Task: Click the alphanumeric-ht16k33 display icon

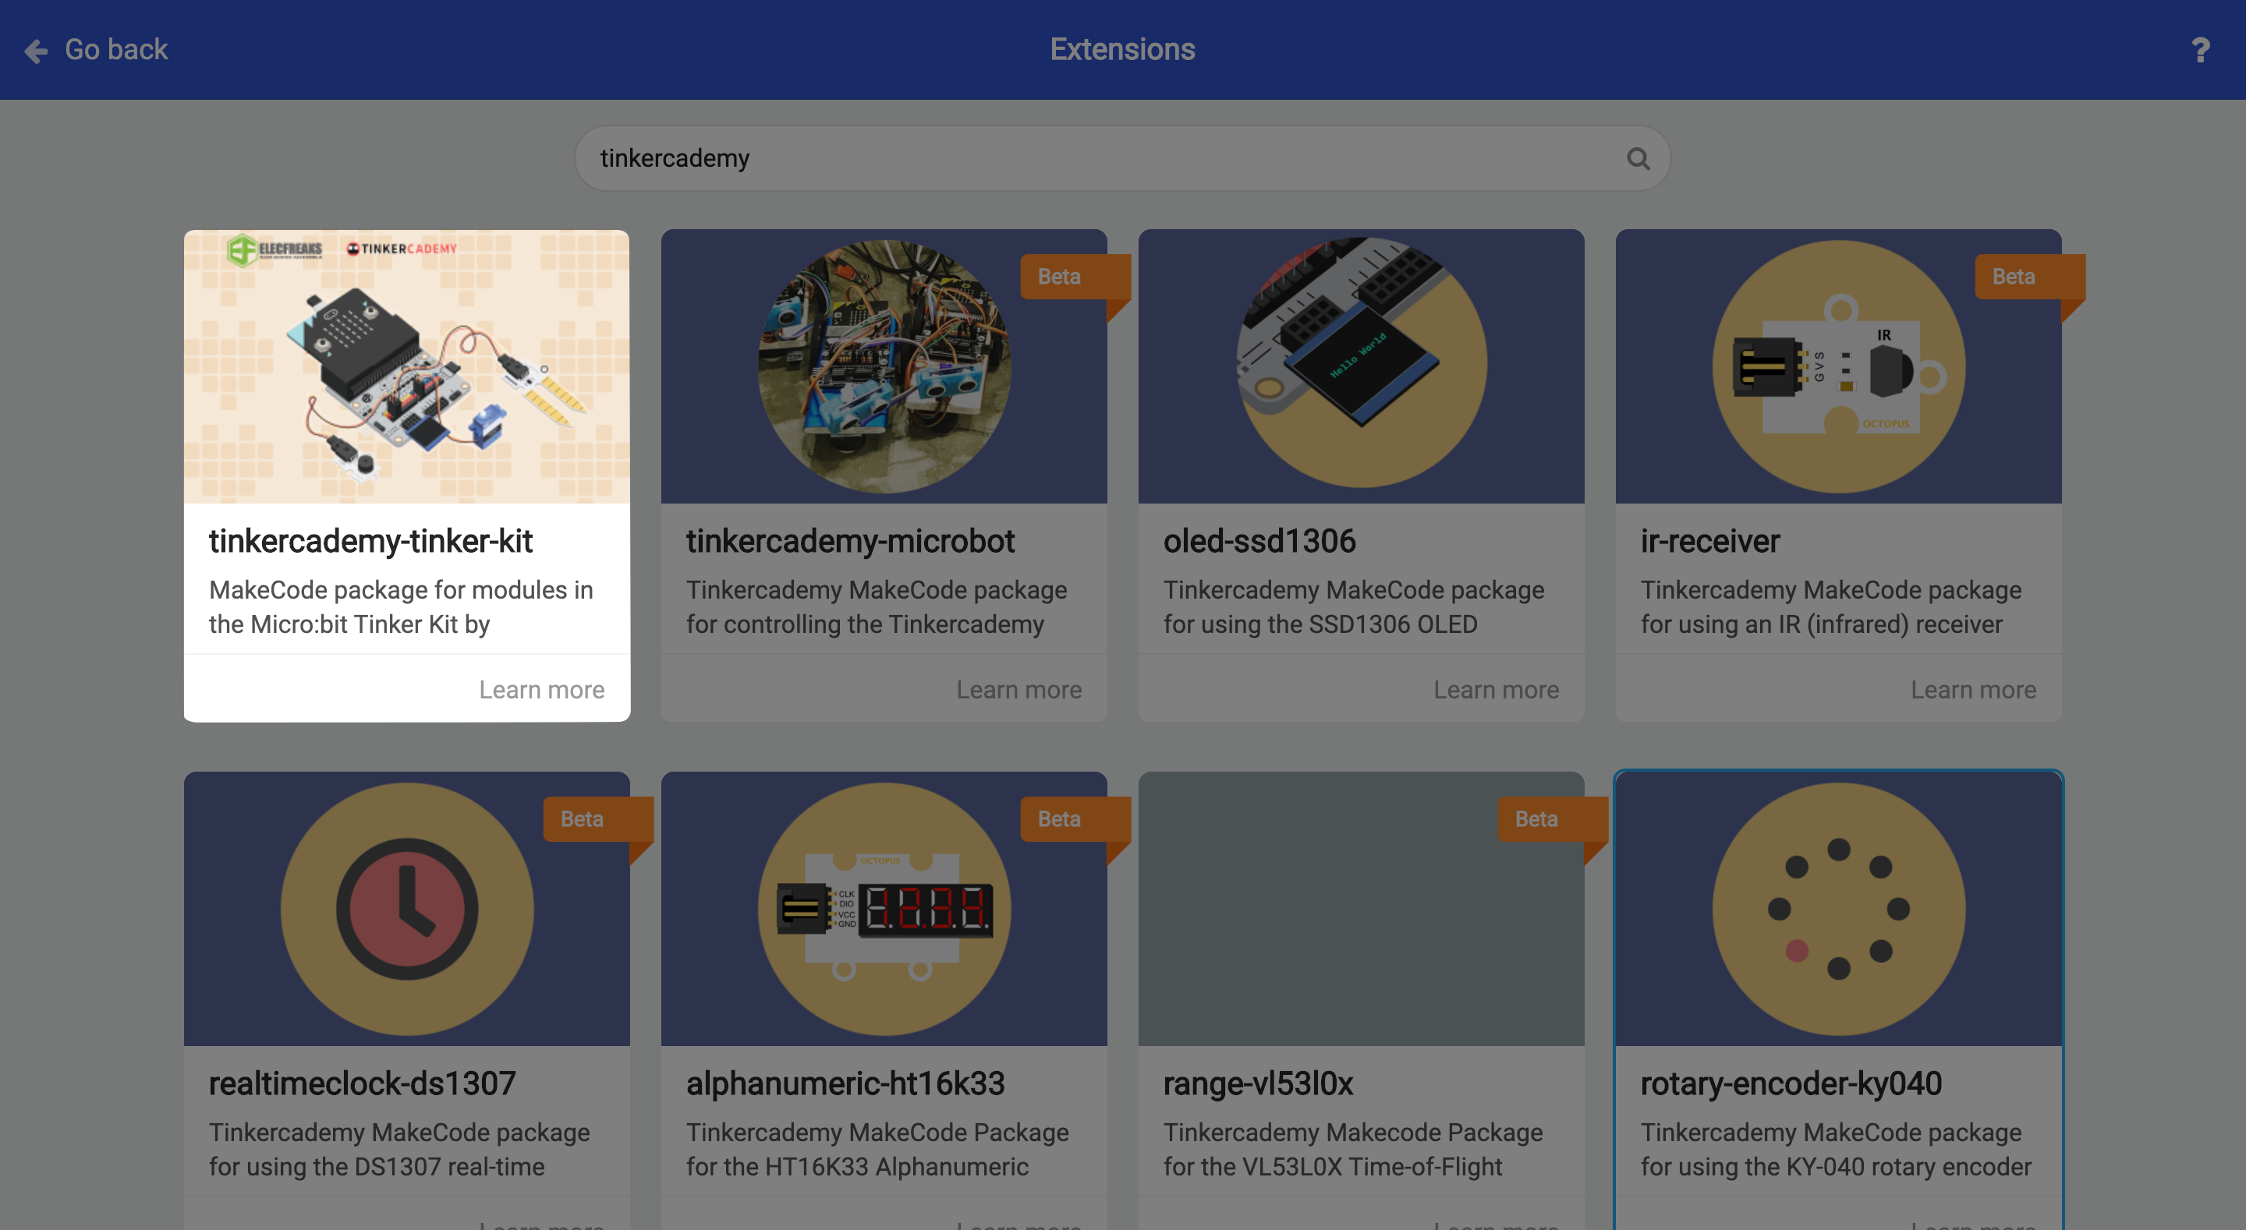Action: coord(884,908)
